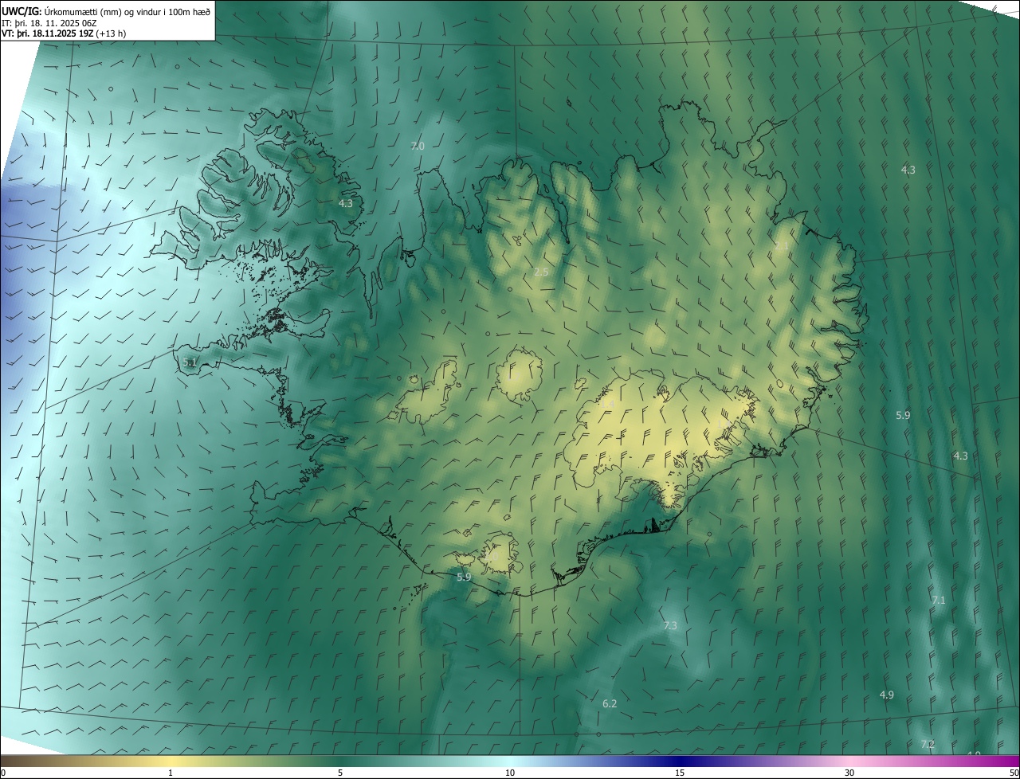Pick the 10 tick label on the color scale
Image resolution: width=1020 pixels, height=779 pixels.
point(510,773)
